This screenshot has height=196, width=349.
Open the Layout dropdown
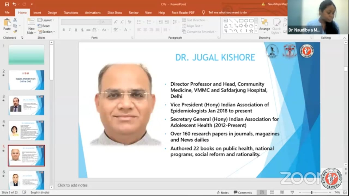tap(46, 20)
